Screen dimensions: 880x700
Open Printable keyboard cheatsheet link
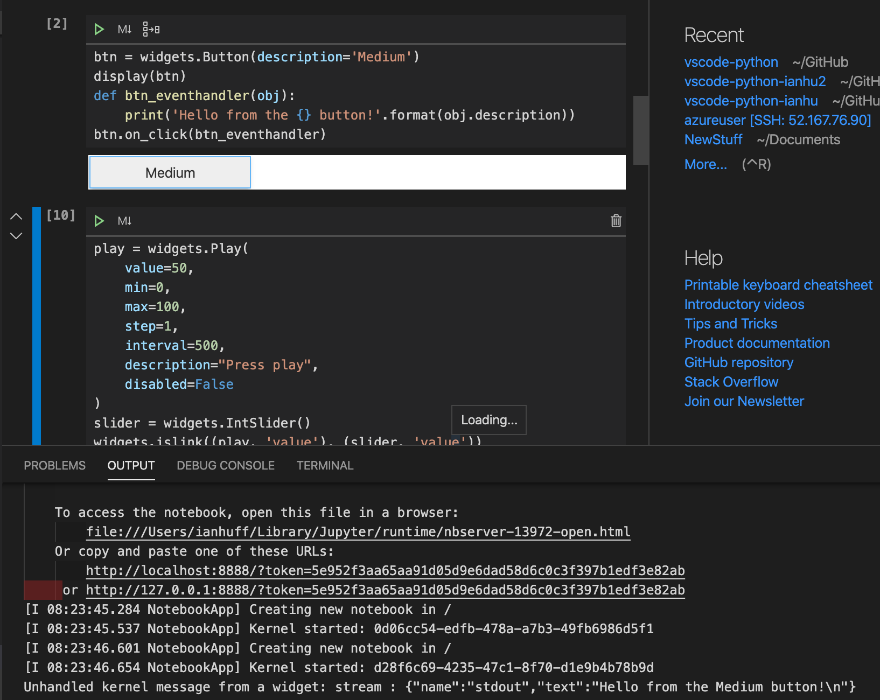(x=778, y=285)
